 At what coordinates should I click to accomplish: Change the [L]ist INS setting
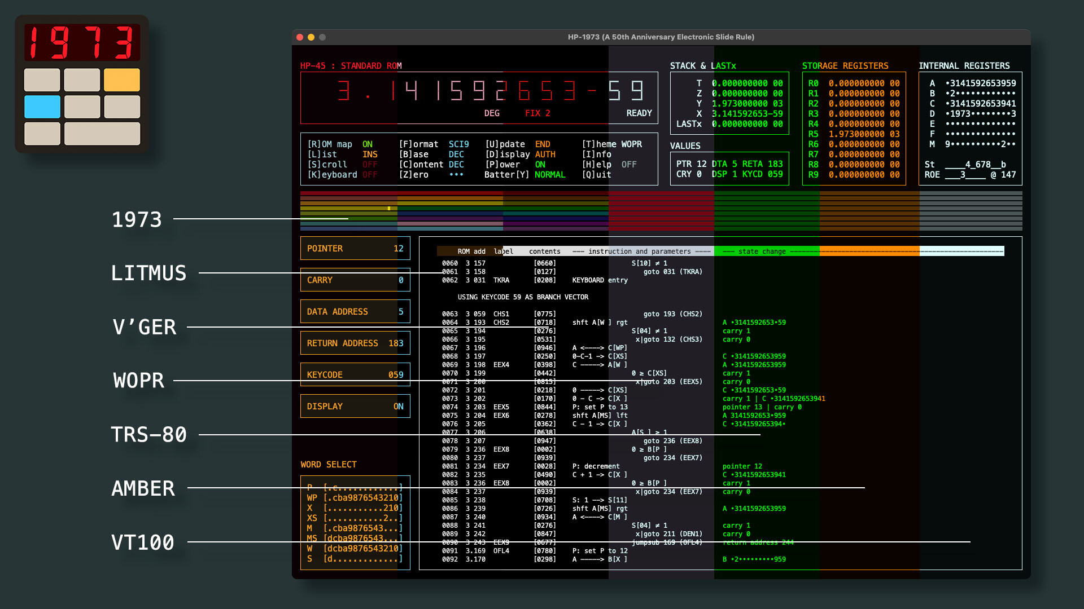pyautogui.click(x=342, y=155)
